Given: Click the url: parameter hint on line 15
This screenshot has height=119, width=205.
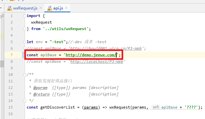Looking at the screenshot, I should [156, 107].
